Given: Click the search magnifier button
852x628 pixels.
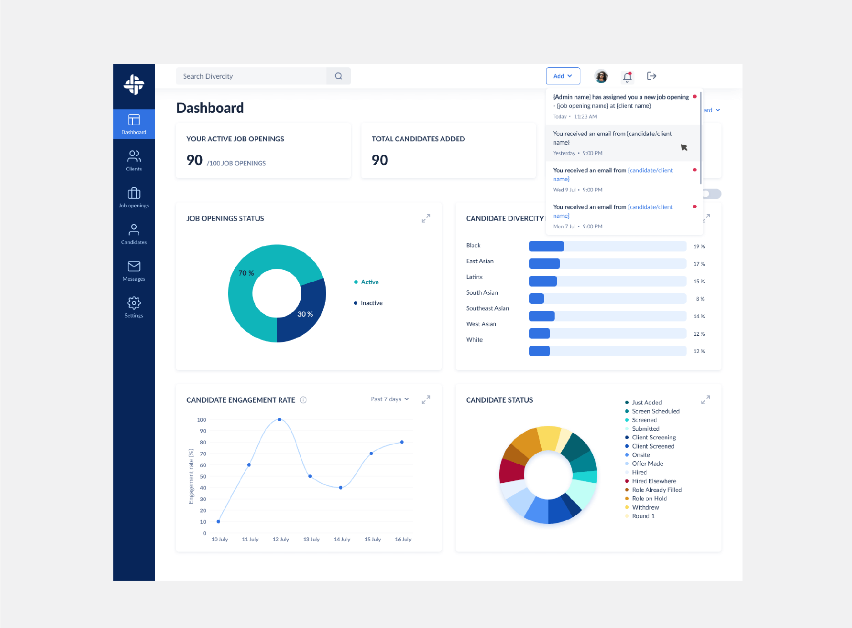Looking at the screenshot, I should click(x=339, y=76).
